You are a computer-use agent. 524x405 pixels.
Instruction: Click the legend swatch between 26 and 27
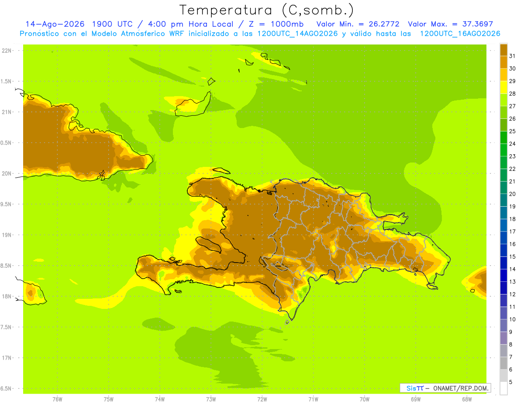tap(503, 112)
